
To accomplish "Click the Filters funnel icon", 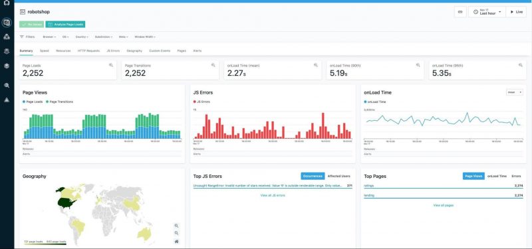I will [22, 37].
